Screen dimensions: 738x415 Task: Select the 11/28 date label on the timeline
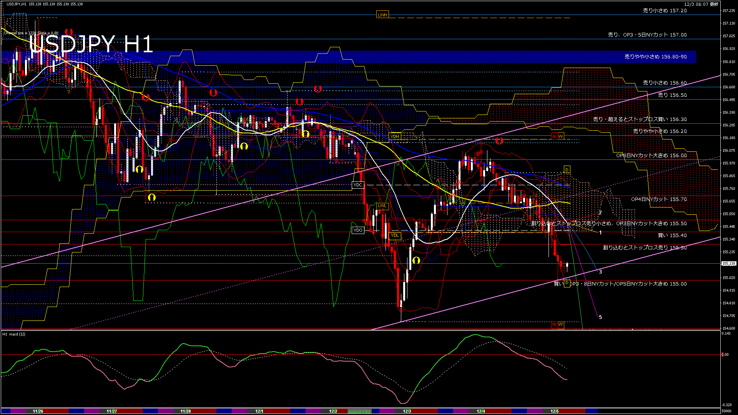185,411
